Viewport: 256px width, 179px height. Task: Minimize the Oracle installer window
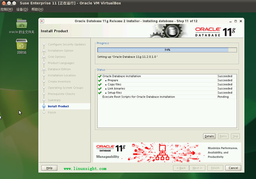point(230,21)
